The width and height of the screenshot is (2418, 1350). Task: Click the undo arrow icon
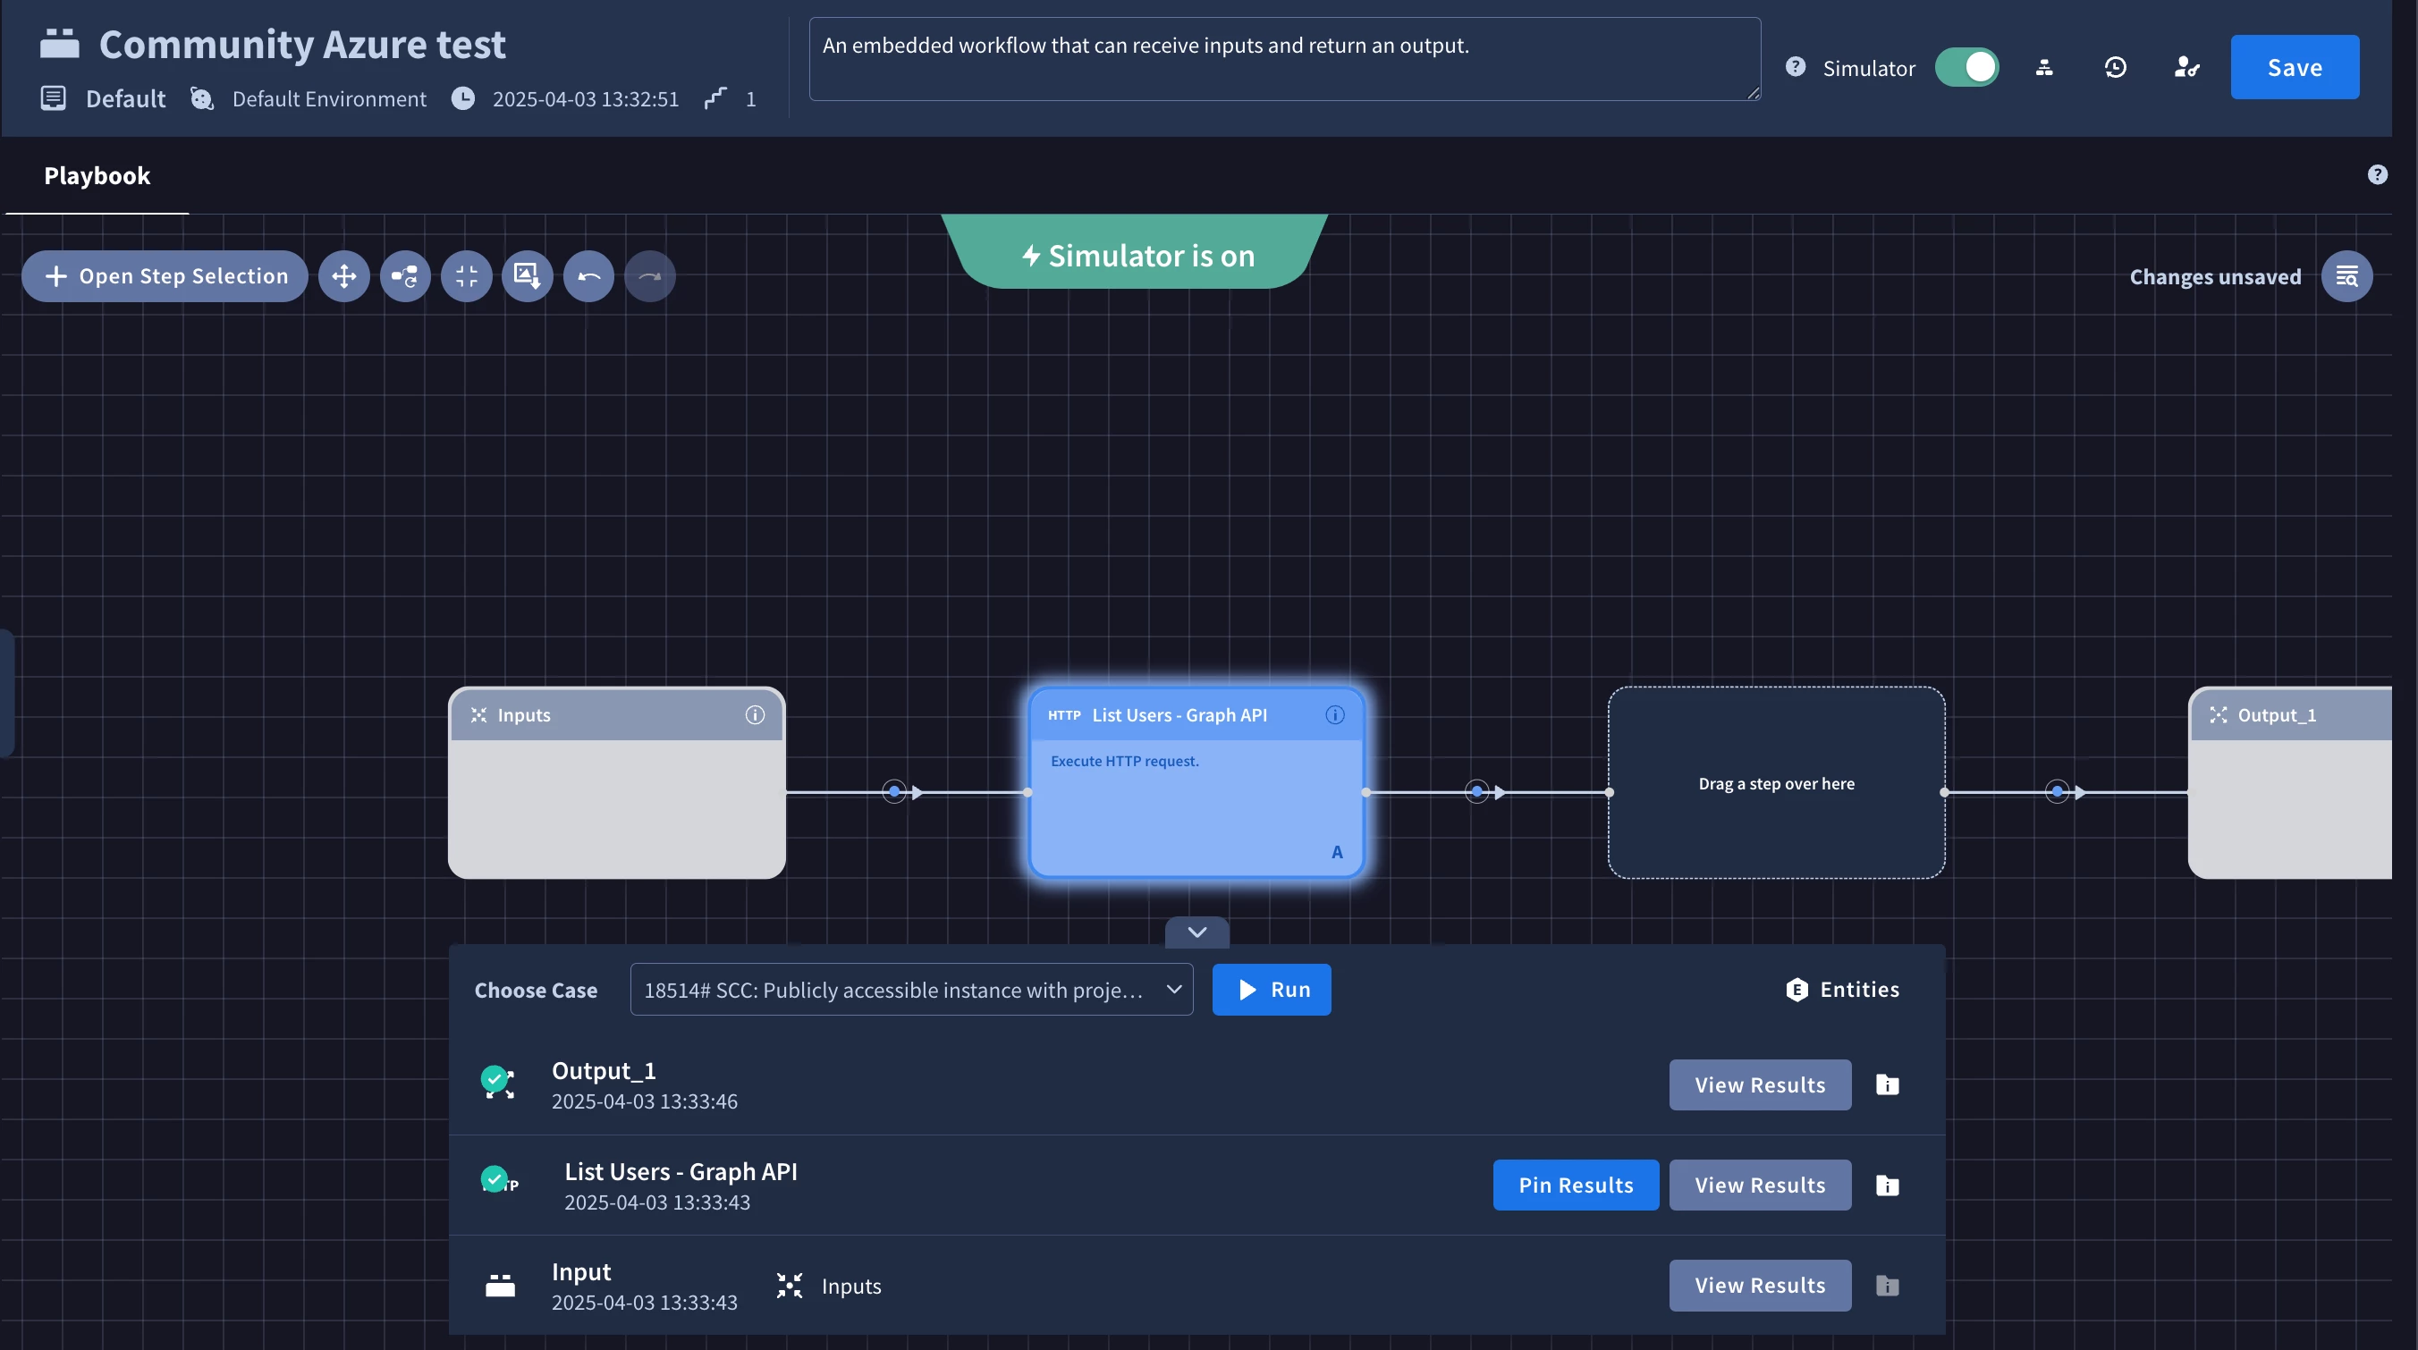pos(588,276)
